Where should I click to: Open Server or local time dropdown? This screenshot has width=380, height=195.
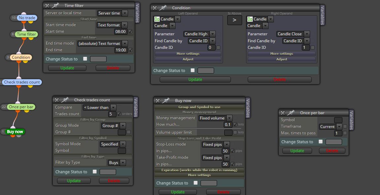pos(112,13)
